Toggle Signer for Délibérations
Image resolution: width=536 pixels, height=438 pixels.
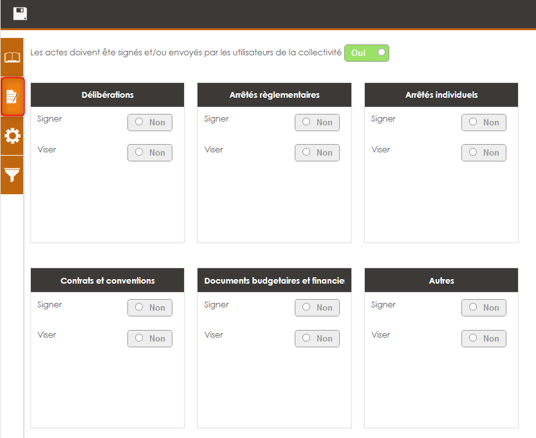point(150,122)
